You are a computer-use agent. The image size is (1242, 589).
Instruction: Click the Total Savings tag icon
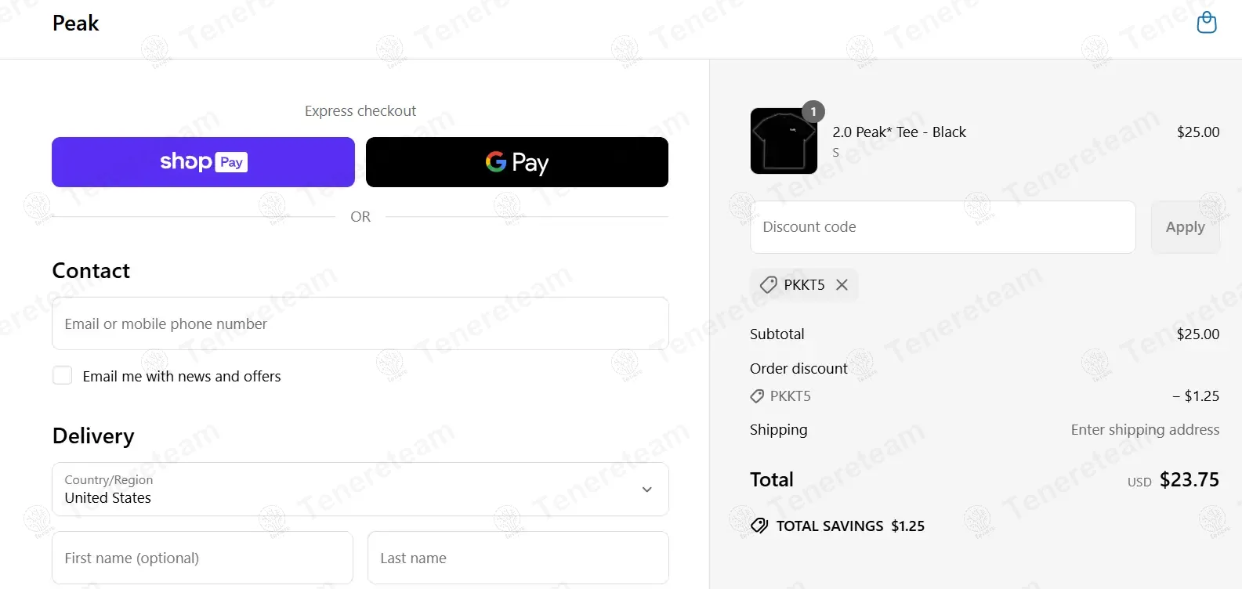(759, 526)
